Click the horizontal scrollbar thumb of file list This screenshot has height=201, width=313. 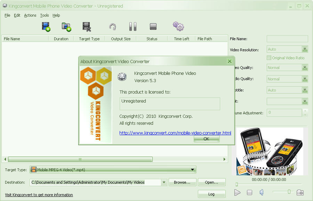80,159
